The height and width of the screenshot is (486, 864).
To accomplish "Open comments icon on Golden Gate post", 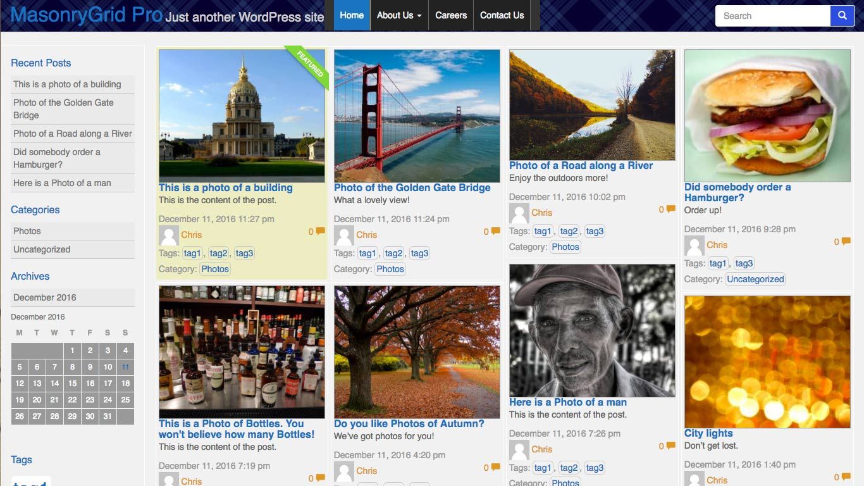I will (x=495, y=232).
